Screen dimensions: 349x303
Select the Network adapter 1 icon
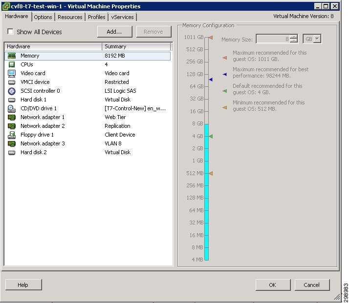point(12,117)
